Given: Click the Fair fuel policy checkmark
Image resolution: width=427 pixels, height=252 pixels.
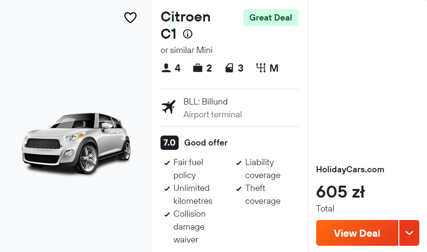Looking at the screenshot, I should point(167,163).
